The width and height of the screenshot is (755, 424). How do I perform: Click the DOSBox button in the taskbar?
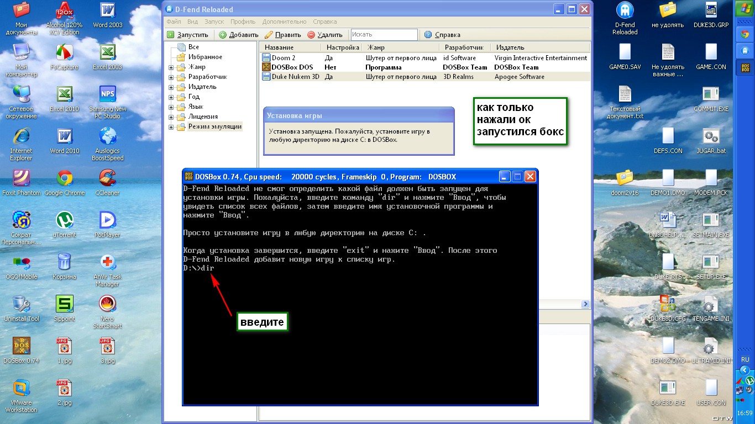744,68
